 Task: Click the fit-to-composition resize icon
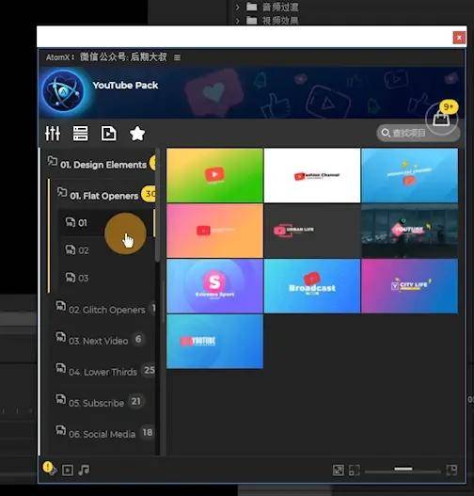(339, 471)
